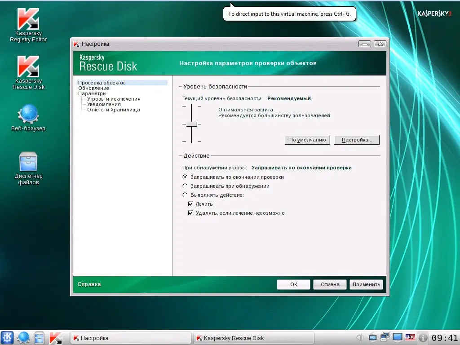Open file manager from the taskbar
Viewport: 460px width, 345px height.
[39, 338]
